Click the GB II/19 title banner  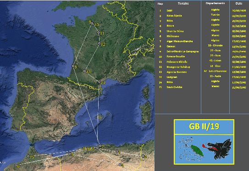[204, 127]
